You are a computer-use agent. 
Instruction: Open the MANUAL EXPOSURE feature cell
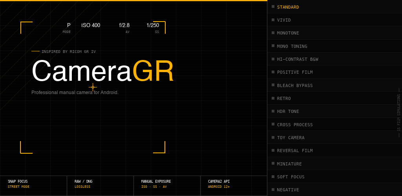[167, 186]
